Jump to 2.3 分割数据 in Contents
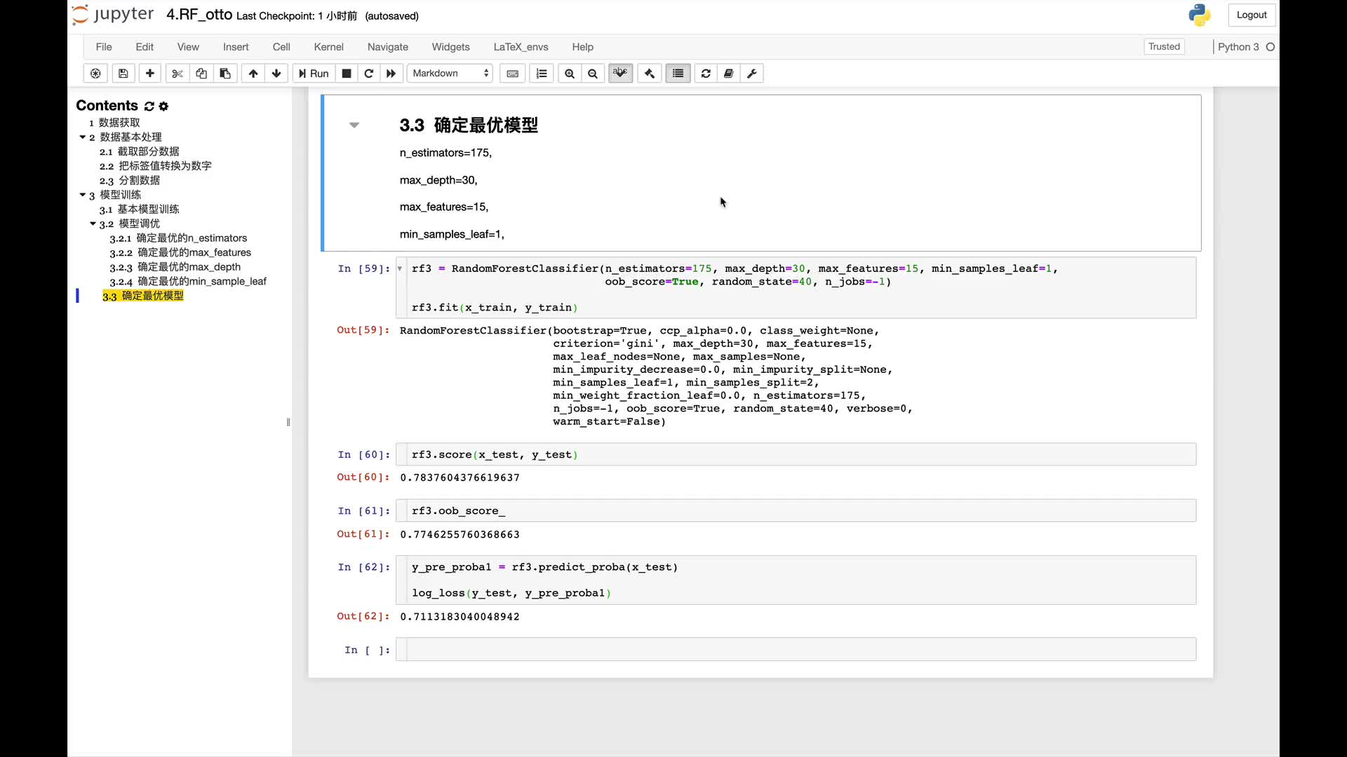The width and height of the screenshot is (1347, 757). tap(130, 180)
